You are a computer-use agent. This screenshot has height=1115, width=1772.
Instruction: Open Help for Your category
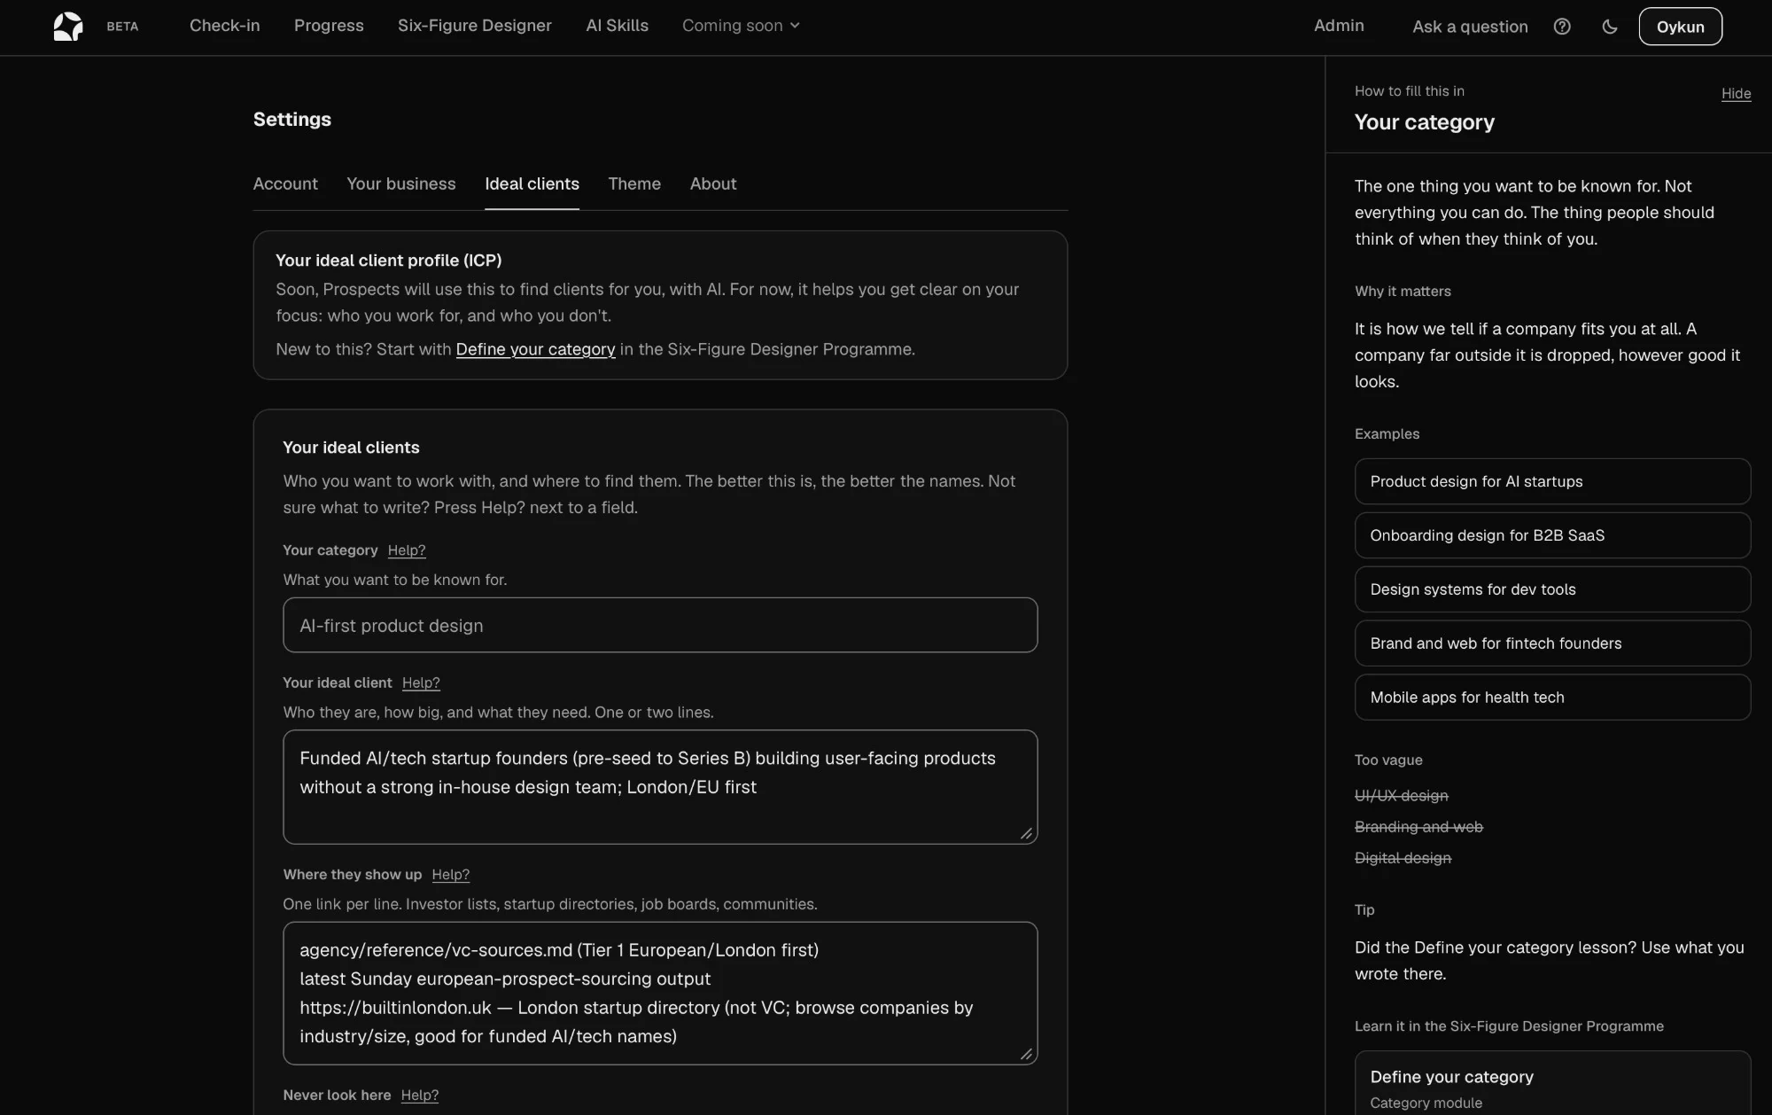(407, 550)
